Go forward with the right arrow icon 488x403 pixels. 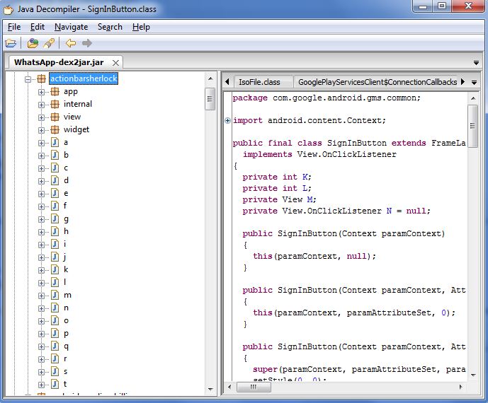(87, 43)
